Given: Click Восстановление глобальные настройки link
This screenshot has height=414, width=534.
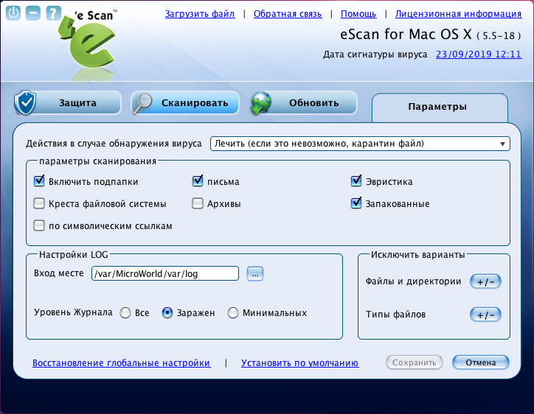Looking at the screenshot, I should [122, 363].
